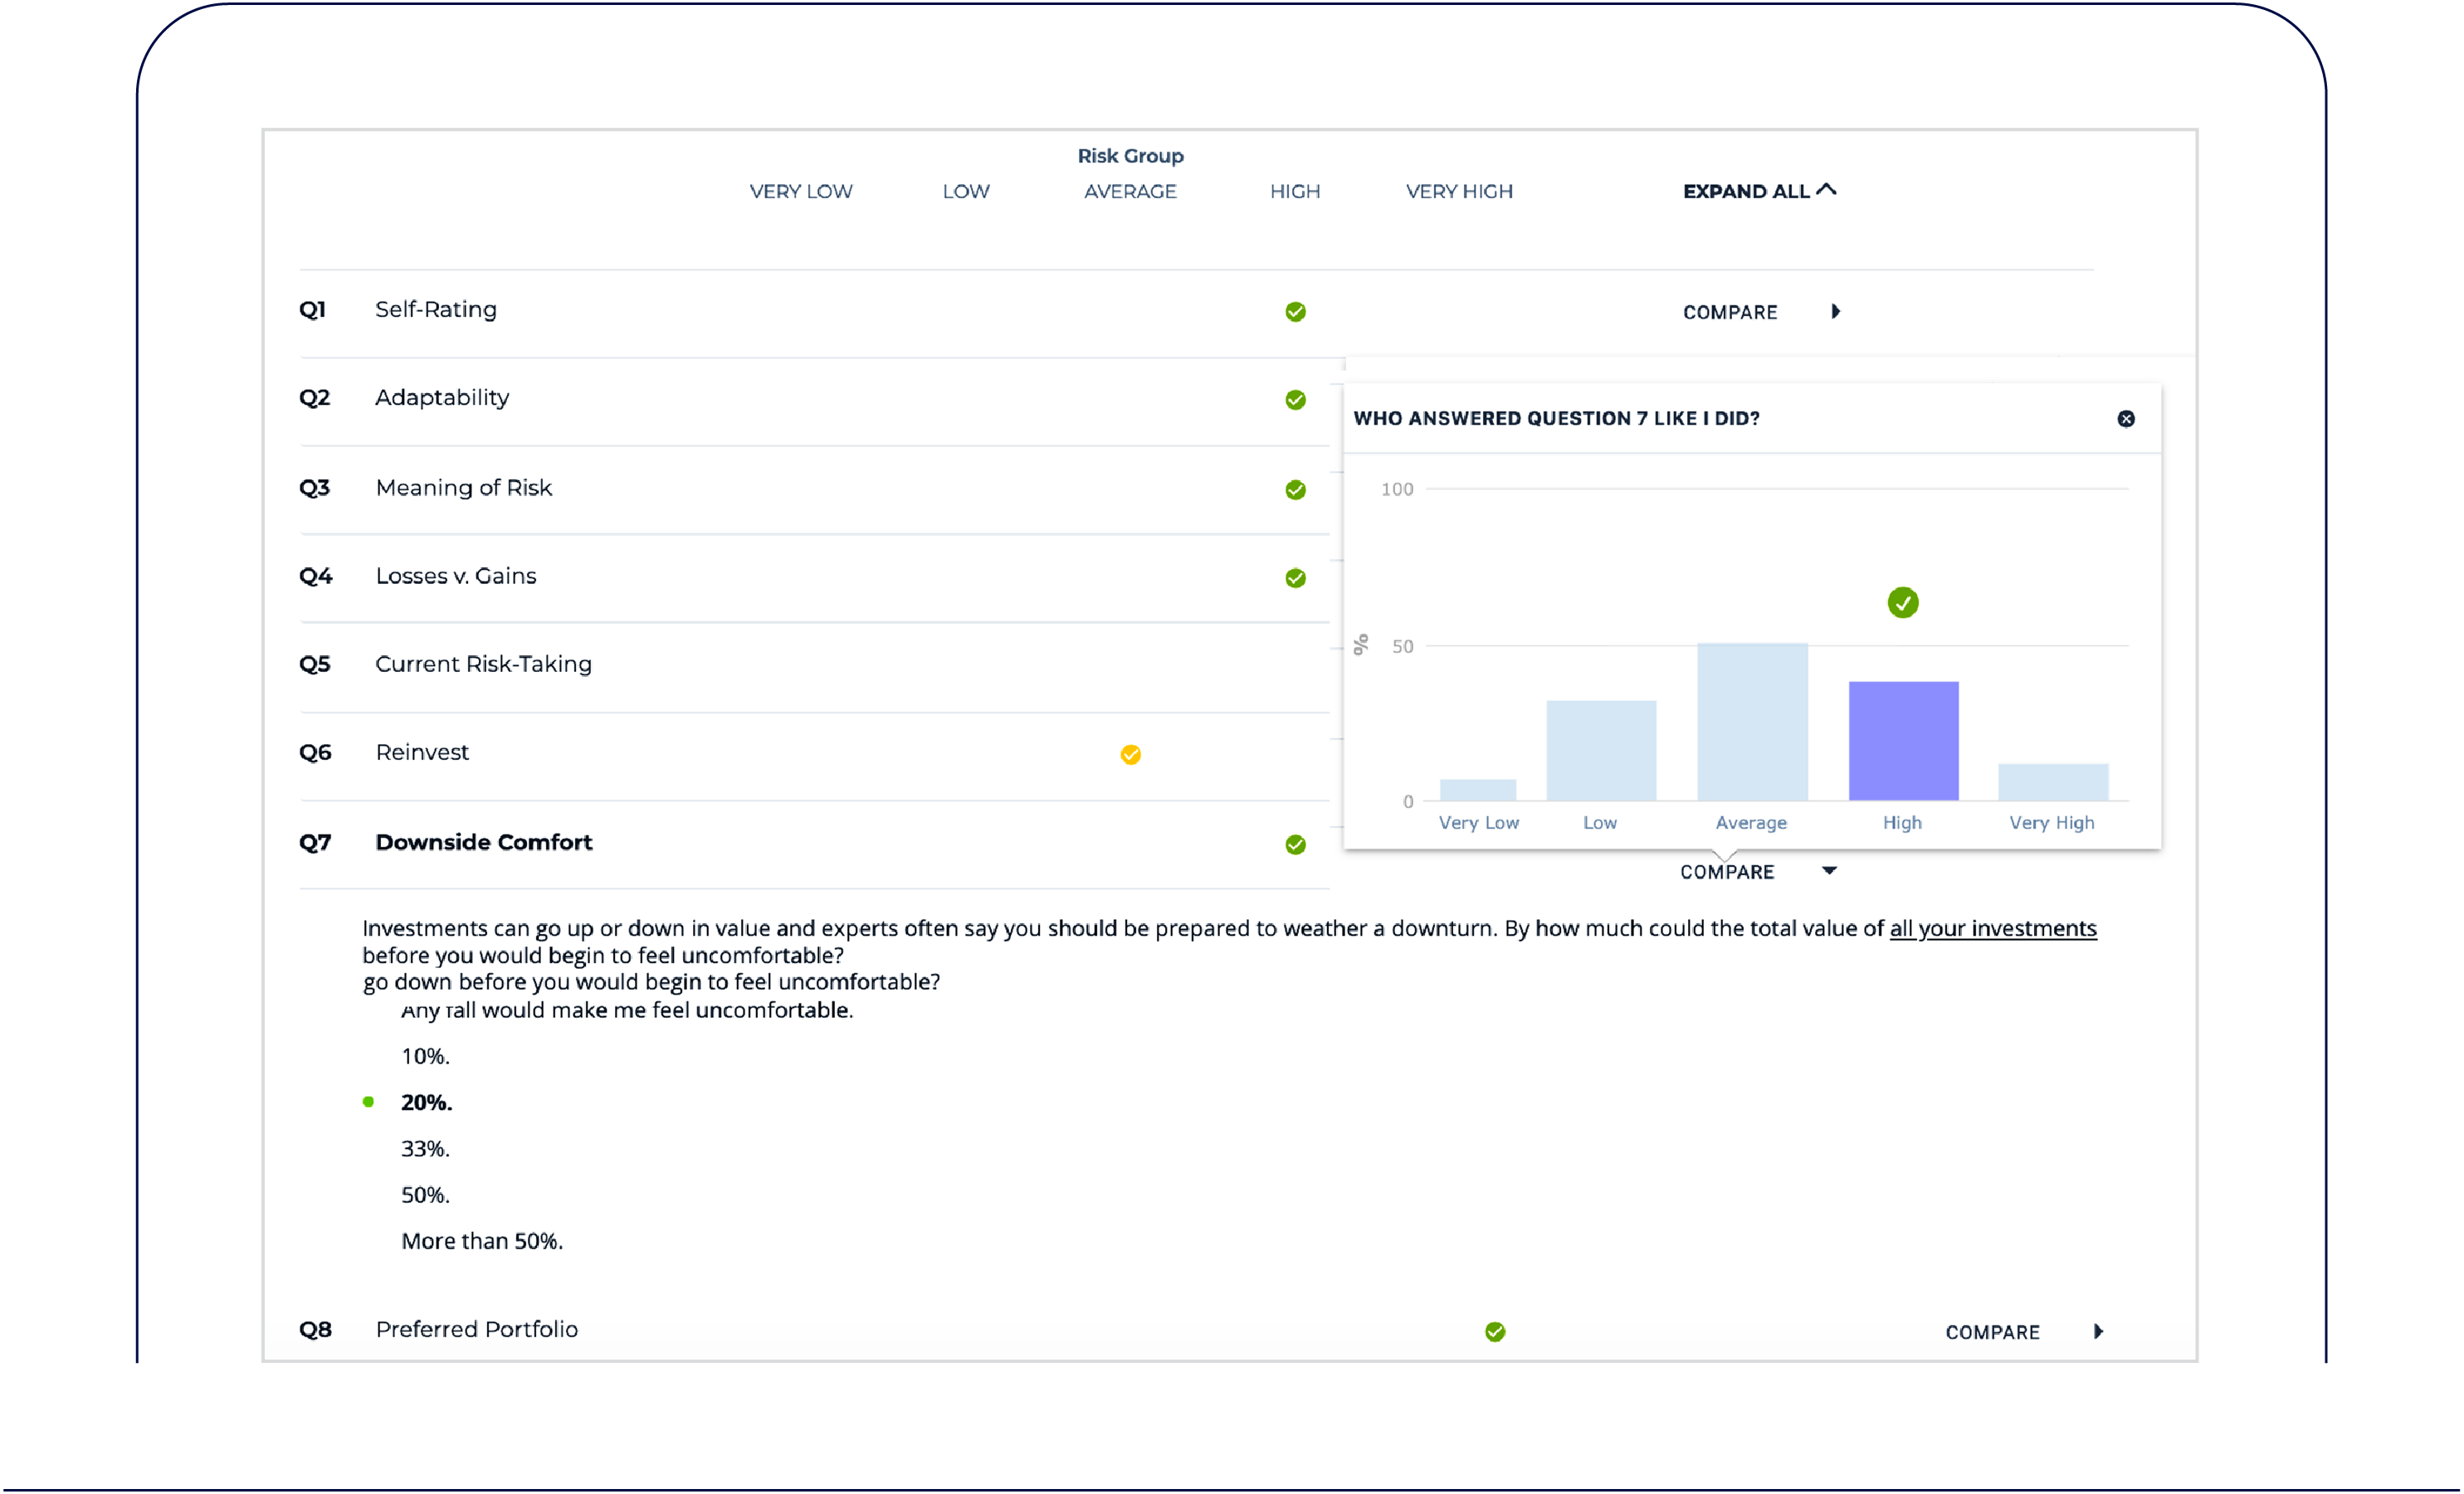Viewport: 2464px width, 1494px height.
Task: Click the green check on Downside Comfort row
Action: click(x=1295, y=844)
